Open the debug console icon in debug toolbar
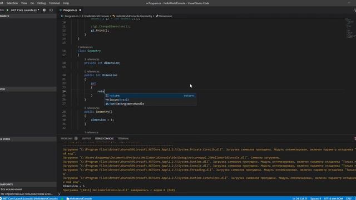Image resolution: width=356 pixels, height=200 pixels. pos(51,10)
